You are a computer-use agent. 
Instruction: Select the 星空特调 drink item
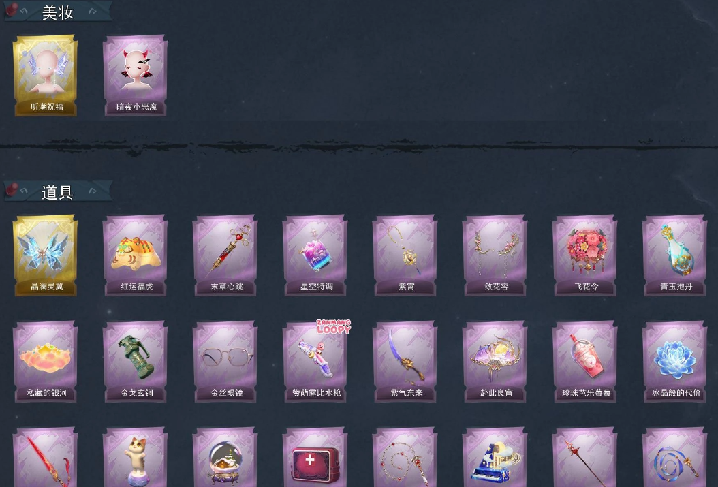(x=315, y=255)
